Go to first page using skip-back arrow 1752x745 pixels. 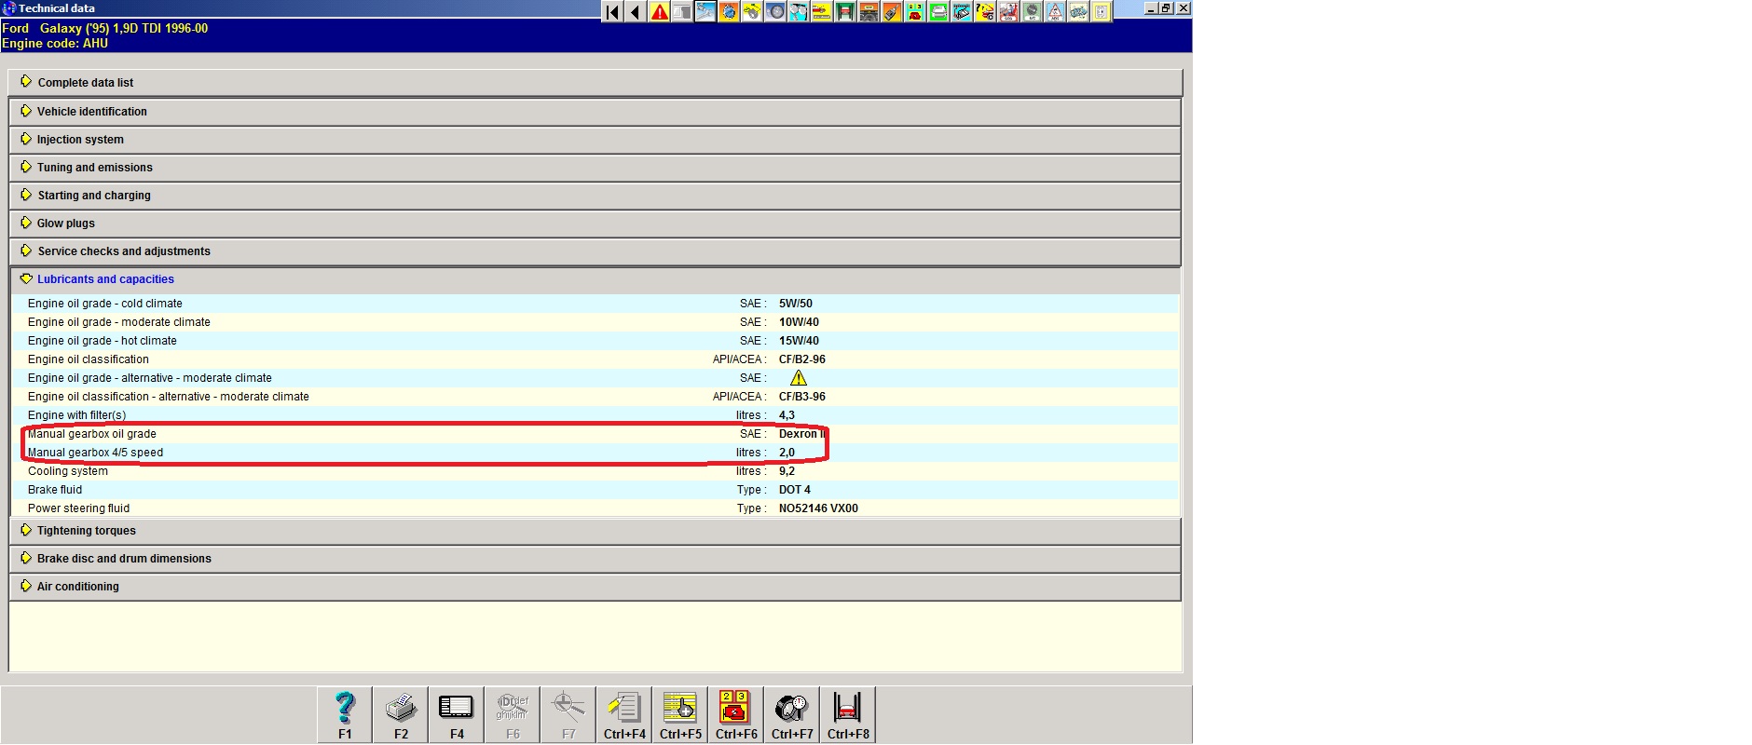point(612,12)
